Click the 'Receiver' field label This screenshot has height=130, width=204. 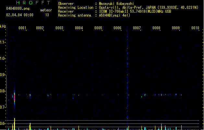(x=66, y=11)
